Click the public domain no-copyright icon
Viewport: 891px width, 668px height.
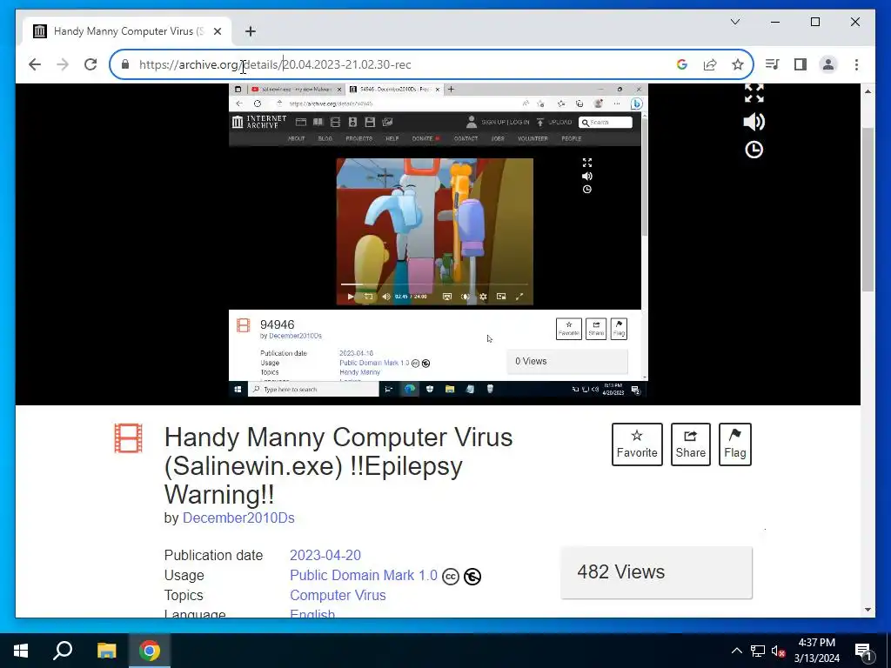(472, 577)
